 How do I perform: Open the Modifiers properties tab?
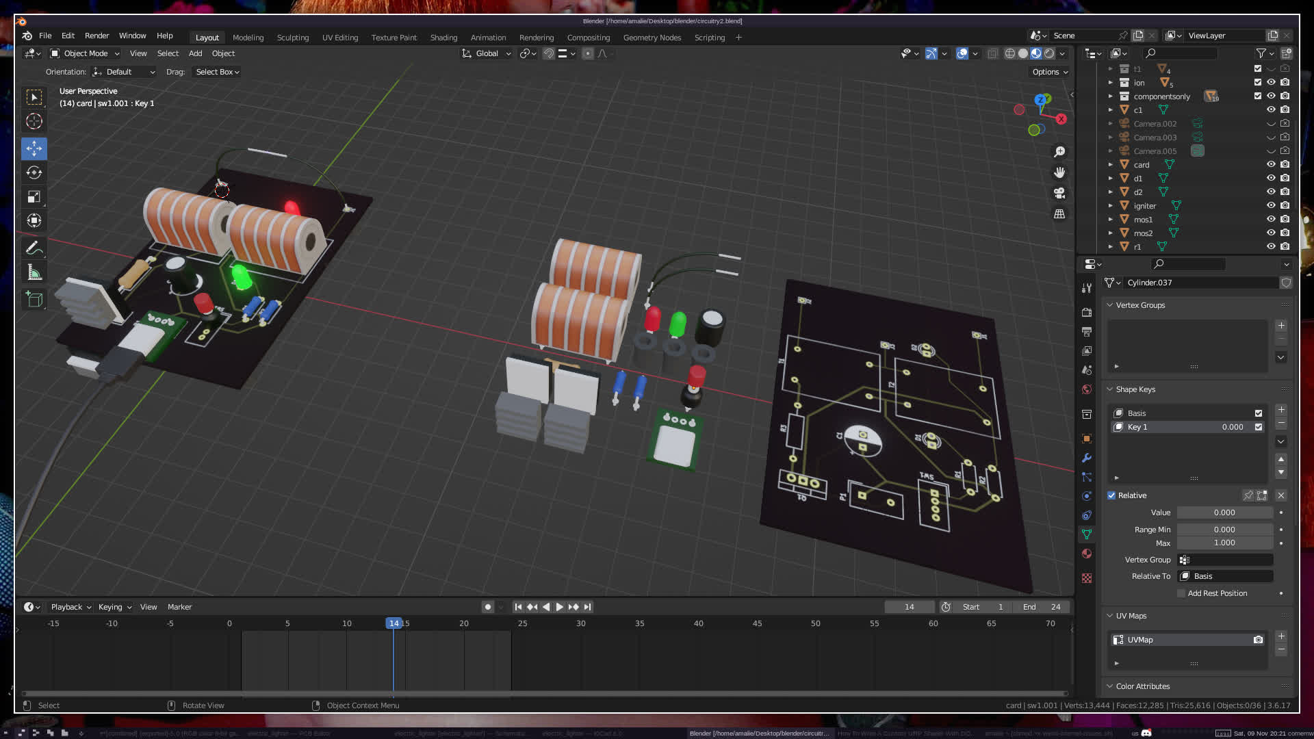click(1087, 458)
